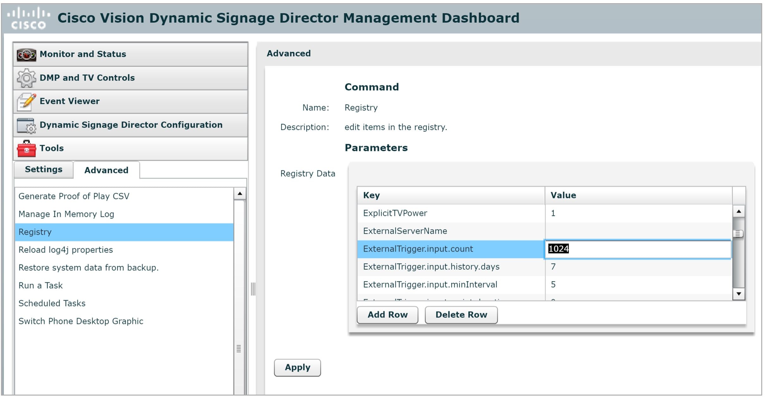Open Event Viewer section
This screenshot has height=400, width=766.
[x=130, y=102]
